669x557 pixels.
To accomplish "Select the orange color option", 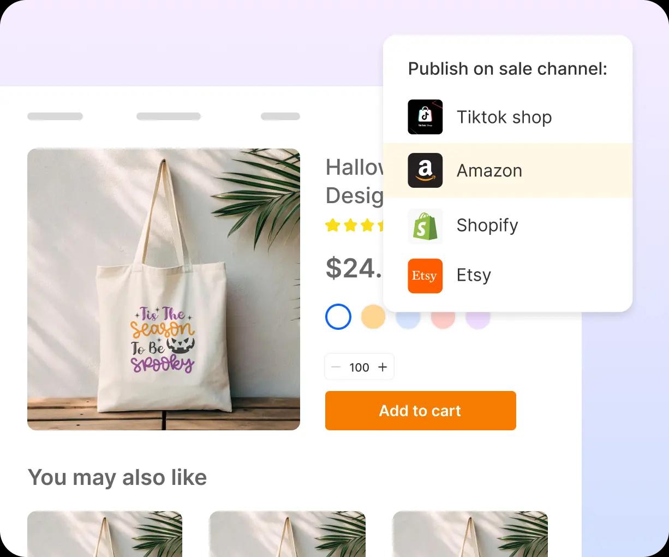I will click(373, 317).
